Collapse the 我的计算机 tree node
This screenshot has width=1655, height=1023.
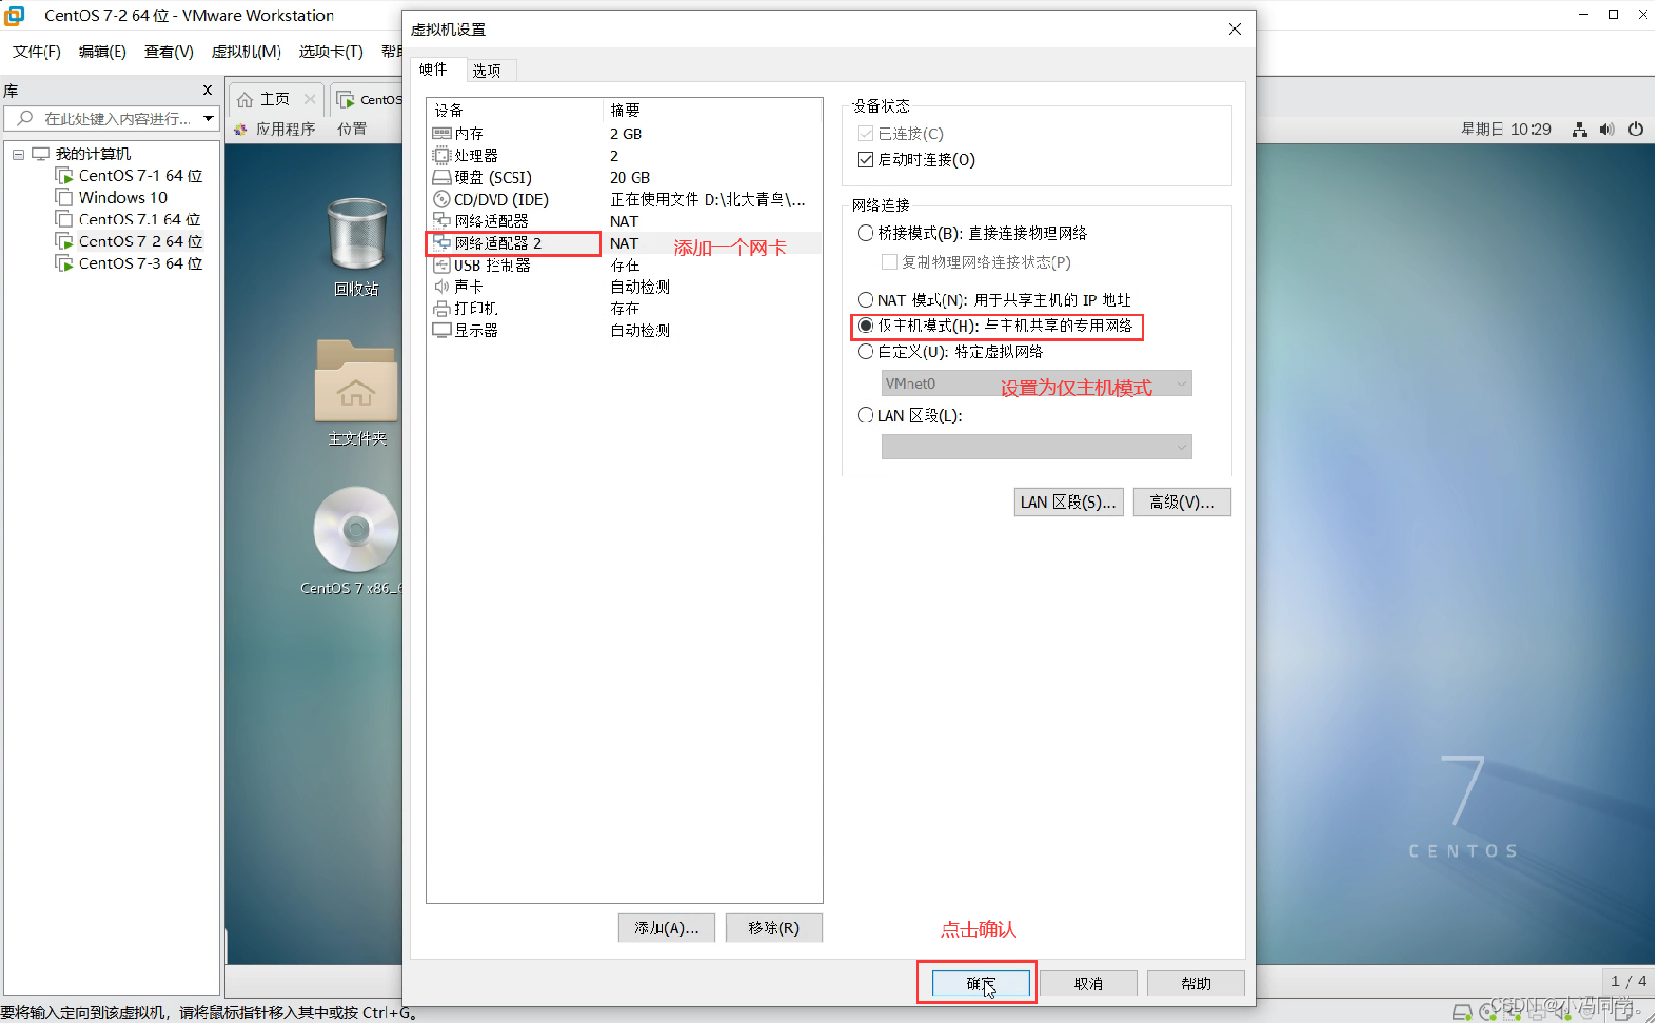[x=18, y=153]
